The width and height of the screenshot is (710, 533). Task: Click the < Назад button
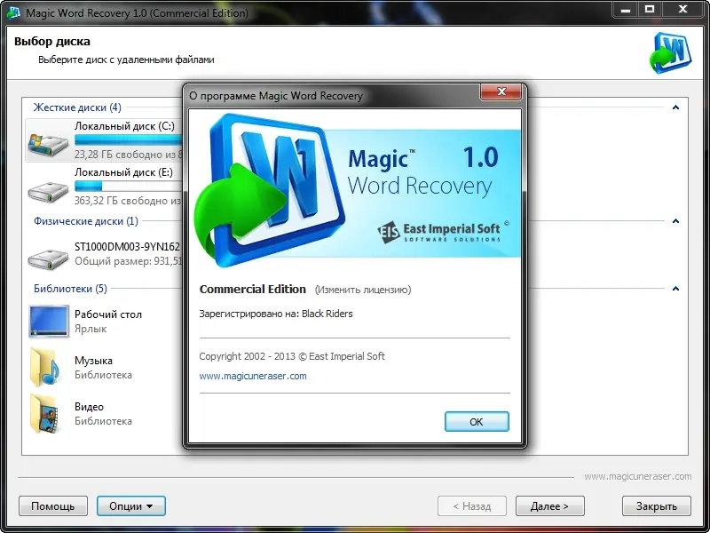[472, 505]
